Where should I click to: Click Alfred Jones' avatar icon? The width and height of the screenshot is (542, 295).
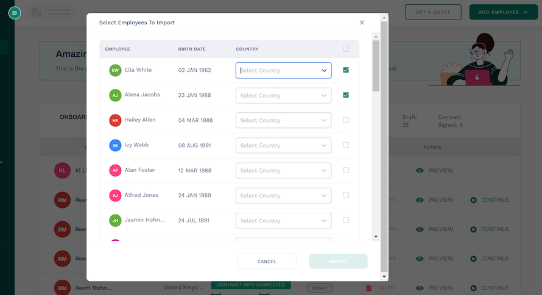tap(115, 195)
